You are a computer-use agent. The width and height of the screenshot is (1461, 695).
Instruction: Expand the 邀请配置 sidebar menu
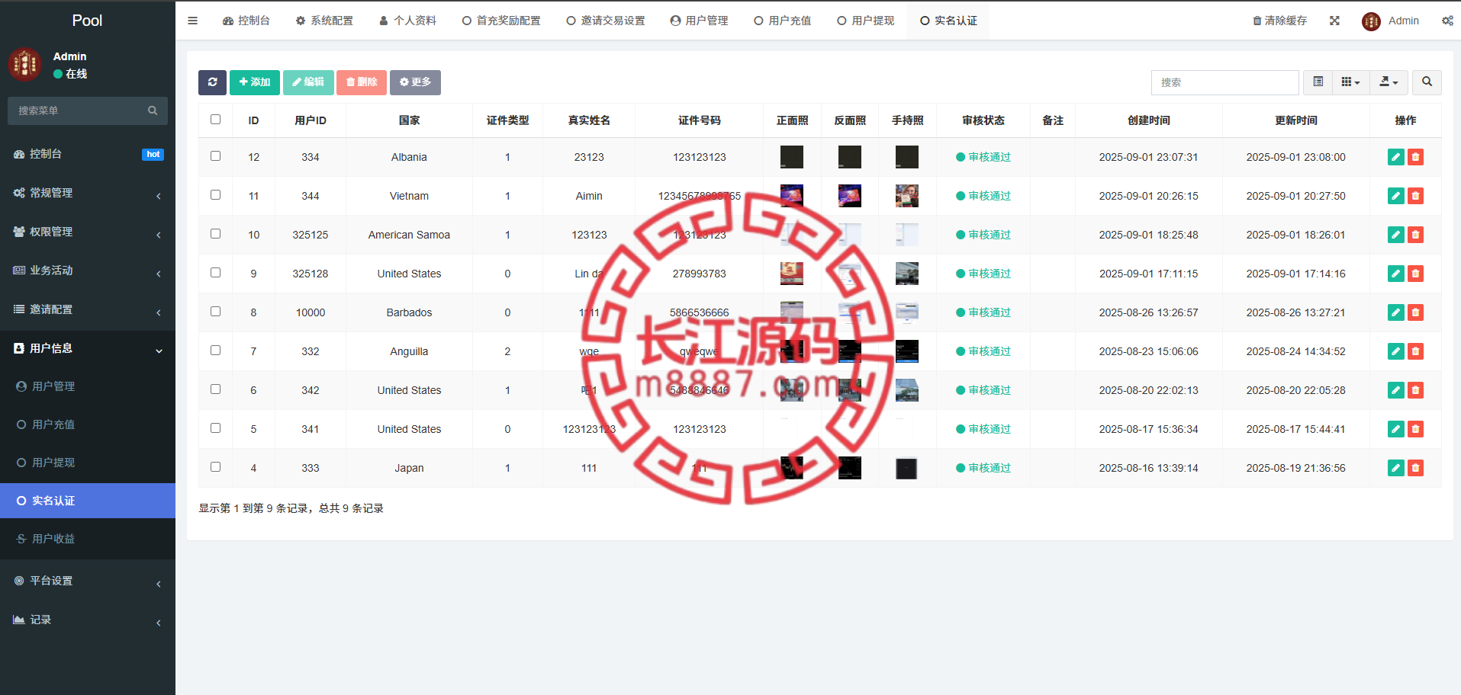pyautogui.click(x=88, y=310)
